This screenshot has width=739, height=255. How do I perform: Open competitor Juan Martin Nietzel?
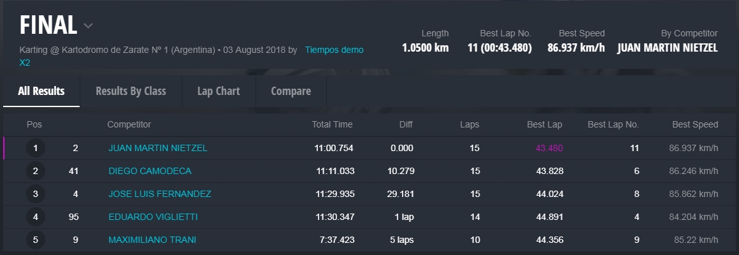click(158, 148)
